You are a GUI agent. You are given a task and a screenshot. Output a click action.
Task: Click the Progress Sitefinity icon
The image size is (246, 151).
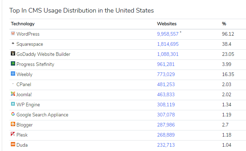coord(13,63)
